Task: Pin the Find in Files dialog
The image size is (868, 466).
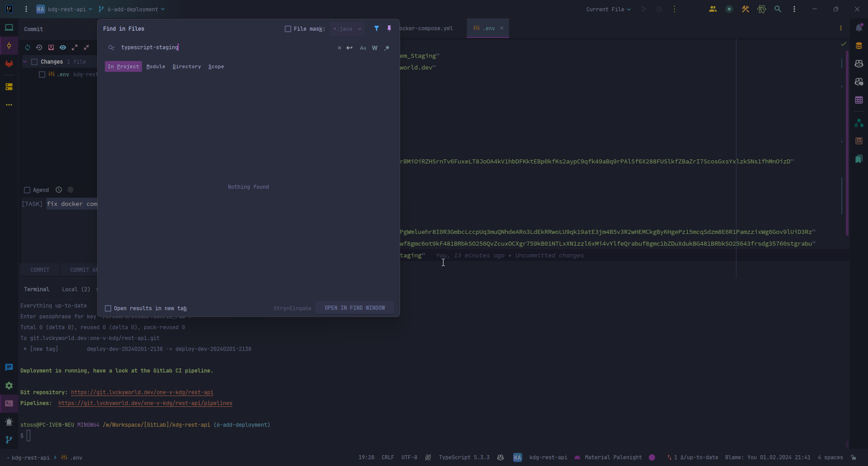Action: [389, 28]
